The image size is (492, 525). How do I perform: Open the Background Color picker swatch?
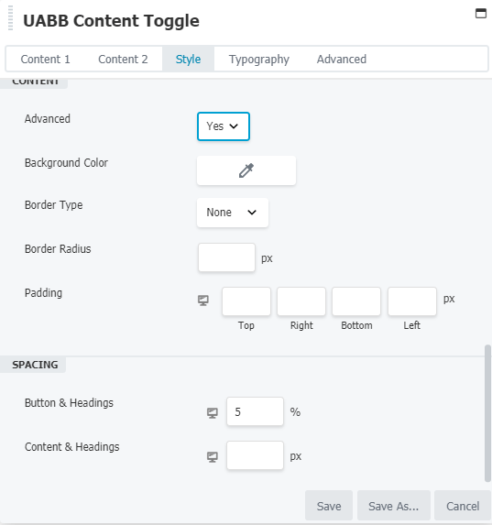tap(246, 170)
